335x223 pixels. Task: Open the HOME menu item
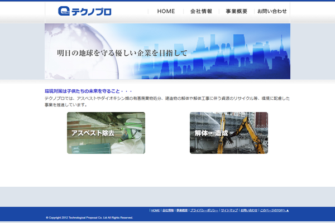166,11
